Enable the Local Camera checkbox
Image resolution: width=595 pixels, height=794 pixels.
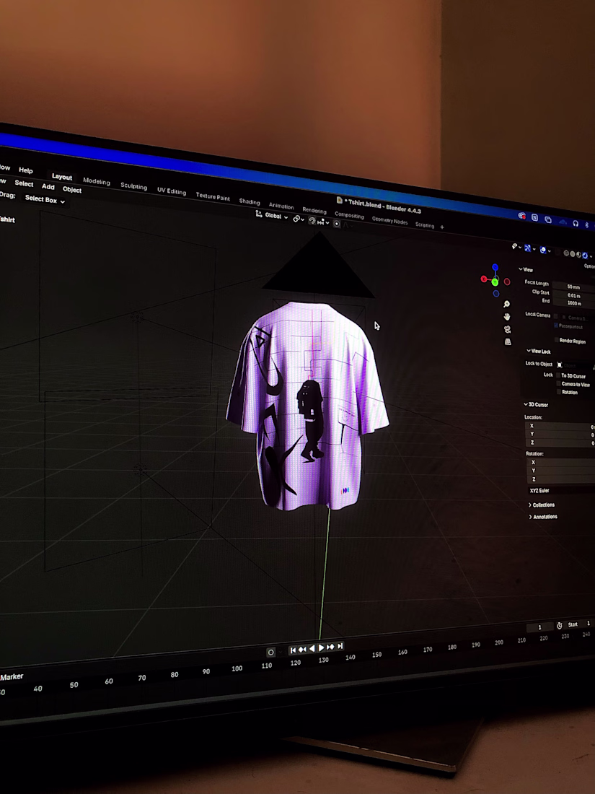click(555, 316)
